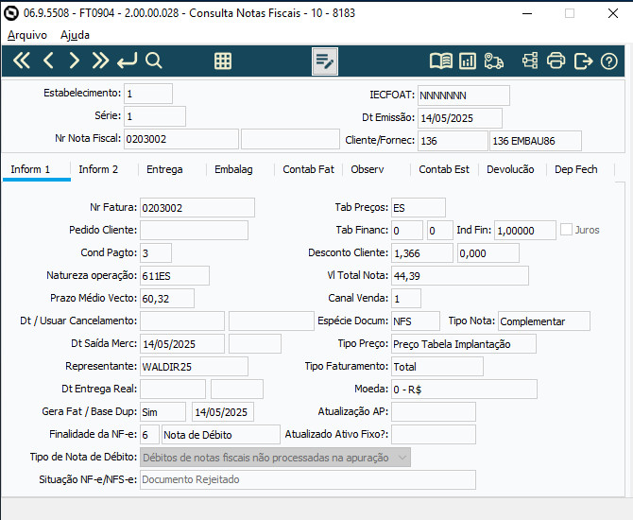The height and width of the screenshot is (520, 633).
Task: Open help question mark icon
Action: click(608, 61)
